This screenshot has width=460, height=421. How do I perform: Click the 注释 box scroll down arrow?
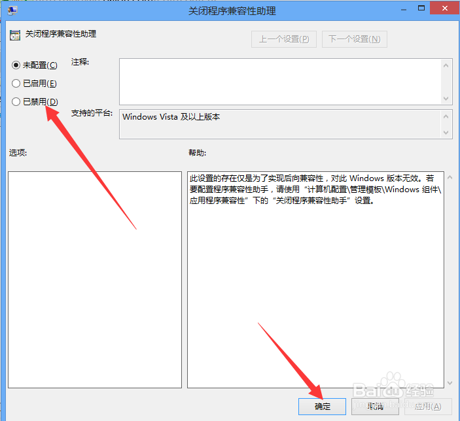click(x=446, y=99)
